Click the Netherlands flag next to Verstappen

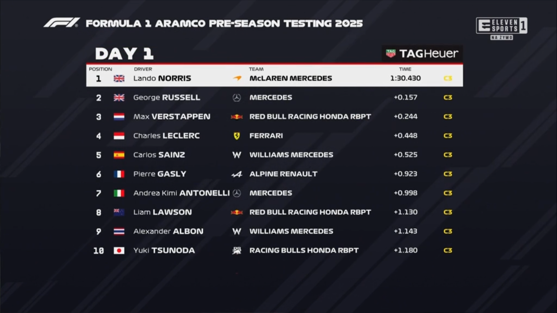[x=119, y=117]
